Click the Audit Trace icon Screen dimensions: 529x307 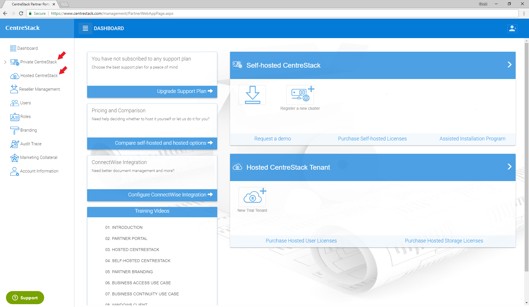15,144
